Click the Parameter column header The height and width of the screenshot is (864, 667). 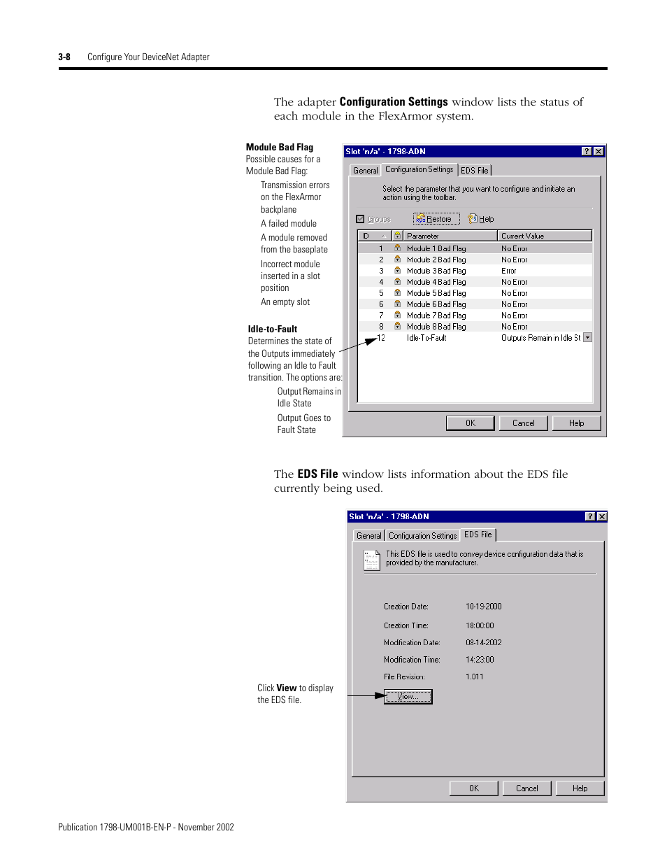pos(450,236)
